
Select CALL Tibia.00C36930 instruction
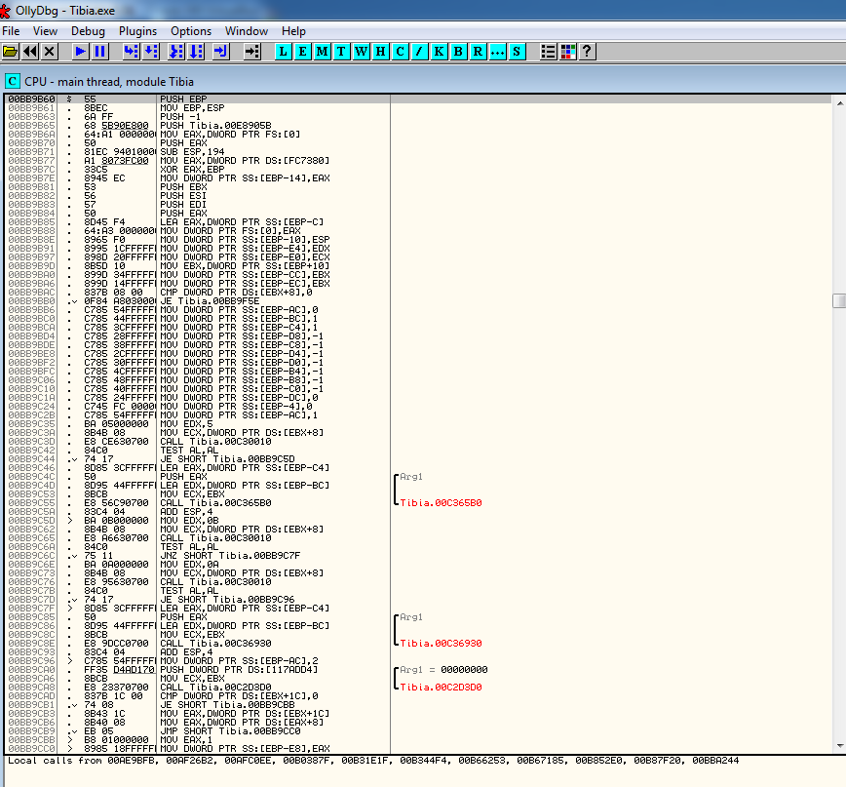215,644
